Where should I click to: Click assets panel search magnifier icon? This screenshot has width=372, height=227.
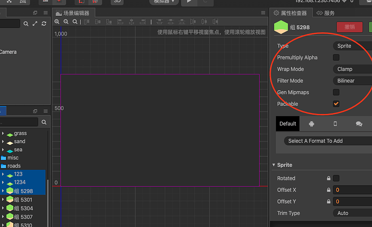44,122
